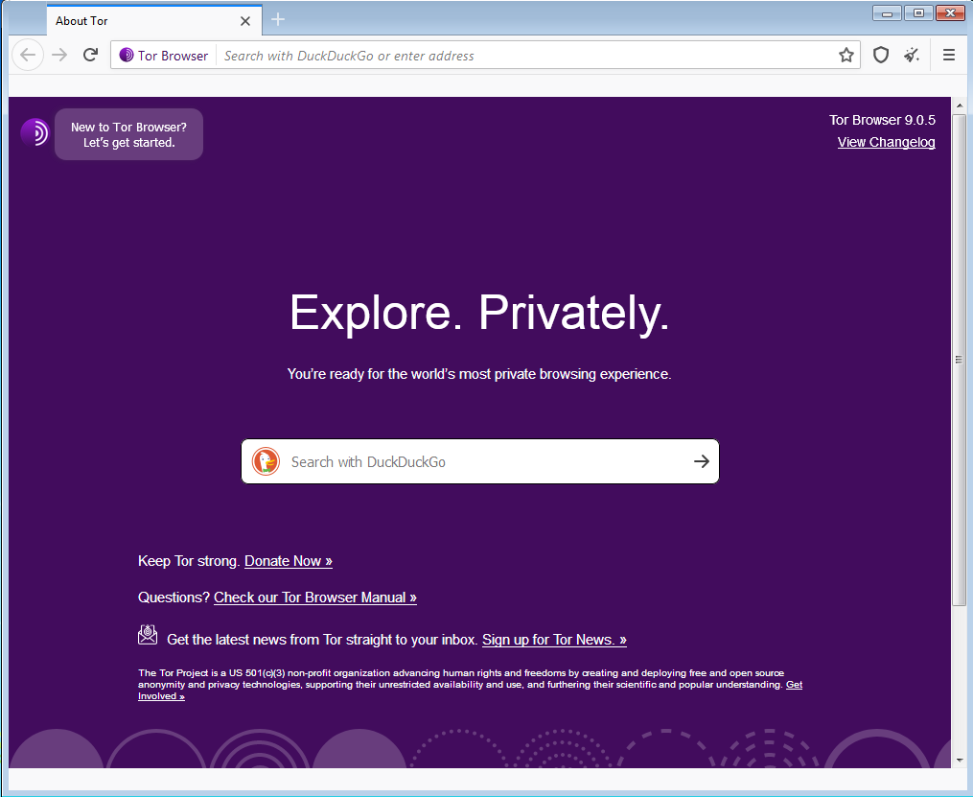Open the security level shield icon
The width and height of the screenshot is (973, 797).
(881, 56)
